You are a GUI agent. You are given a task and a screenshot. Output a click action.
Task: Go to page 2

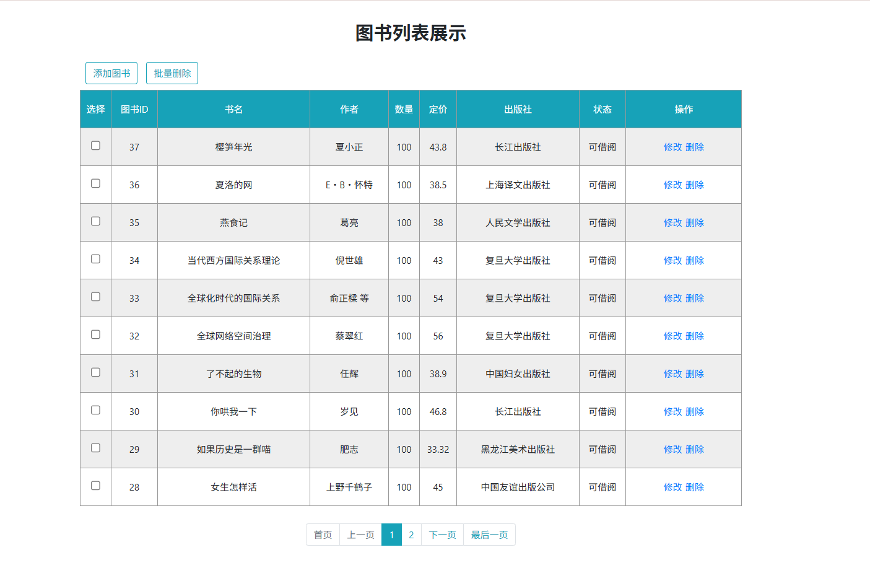pyautogui.click(x=411, y=535)
